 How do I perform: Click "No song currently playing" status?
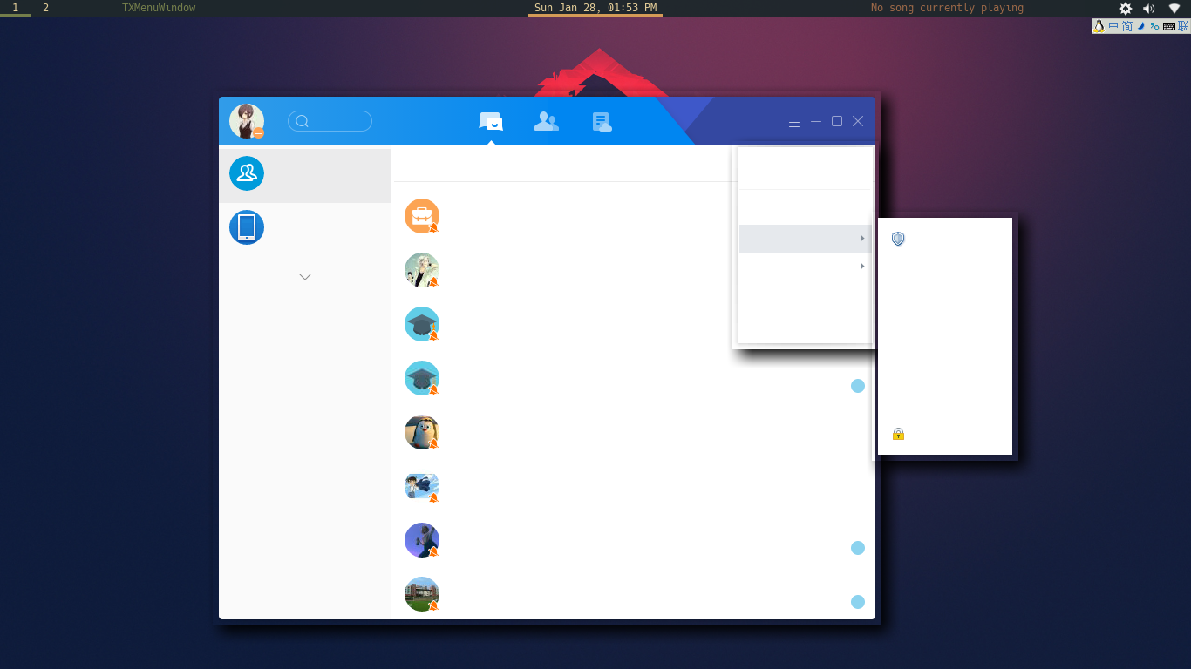(x=947, y=8)
